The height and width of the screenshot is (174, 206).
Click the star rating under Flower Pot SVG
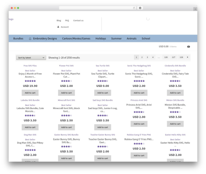66,81
